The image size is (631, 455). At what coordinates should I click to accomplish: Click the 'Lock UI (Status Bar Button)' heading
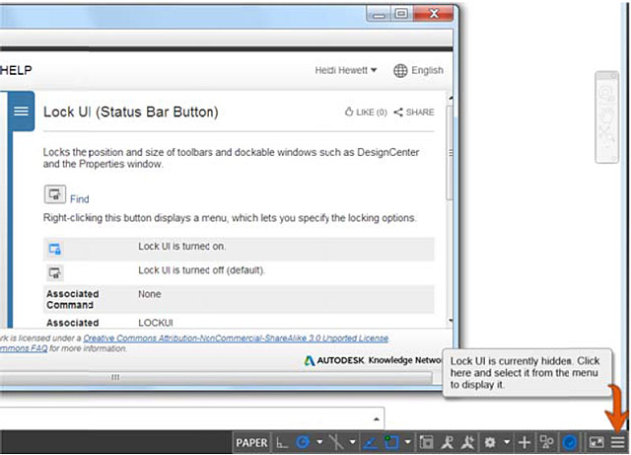(131, 113)
